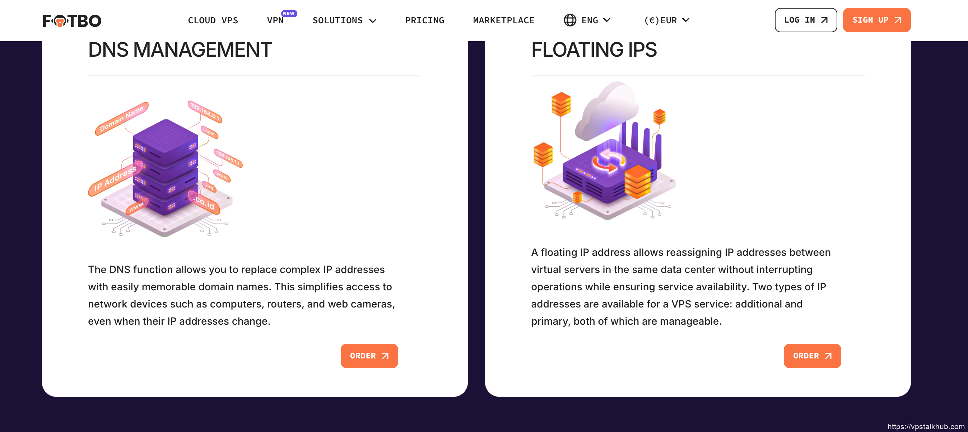This screenshot has height=432, width=968.
Task: Click the arrow icon on Floating IPs Order button
Action: 828,356
